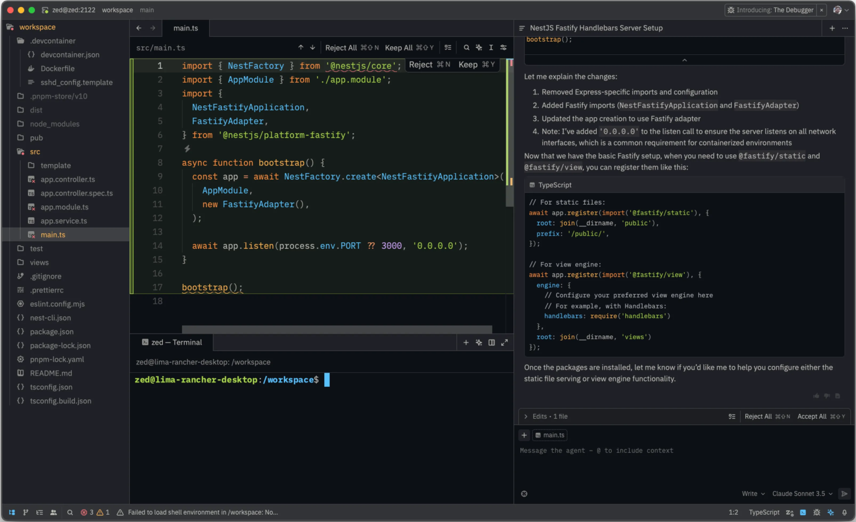
Task: Split the terminal pane
Action: click(492, 342)
